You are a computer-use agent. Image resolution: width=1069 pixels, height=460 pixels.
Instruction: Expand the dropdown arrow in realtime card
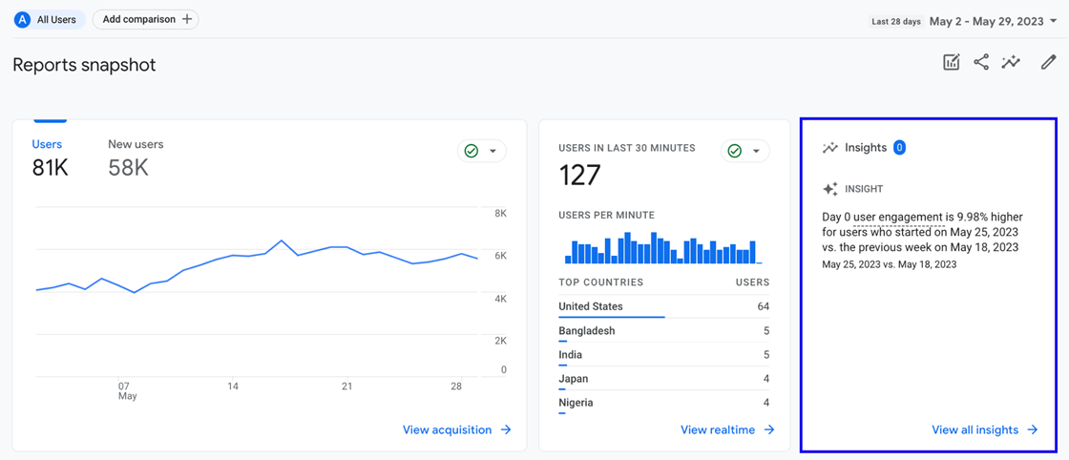click(755, 152)
